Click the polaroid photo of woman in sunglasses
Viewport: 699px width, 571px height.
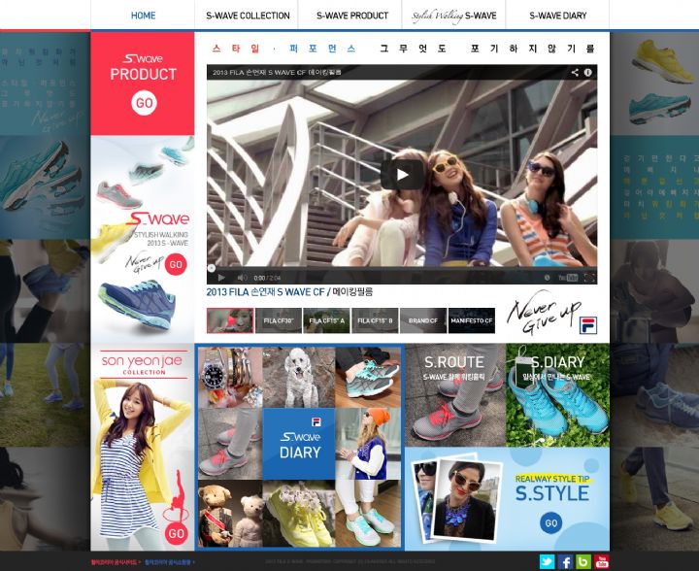pyautogui.click(x=467, y=498)
